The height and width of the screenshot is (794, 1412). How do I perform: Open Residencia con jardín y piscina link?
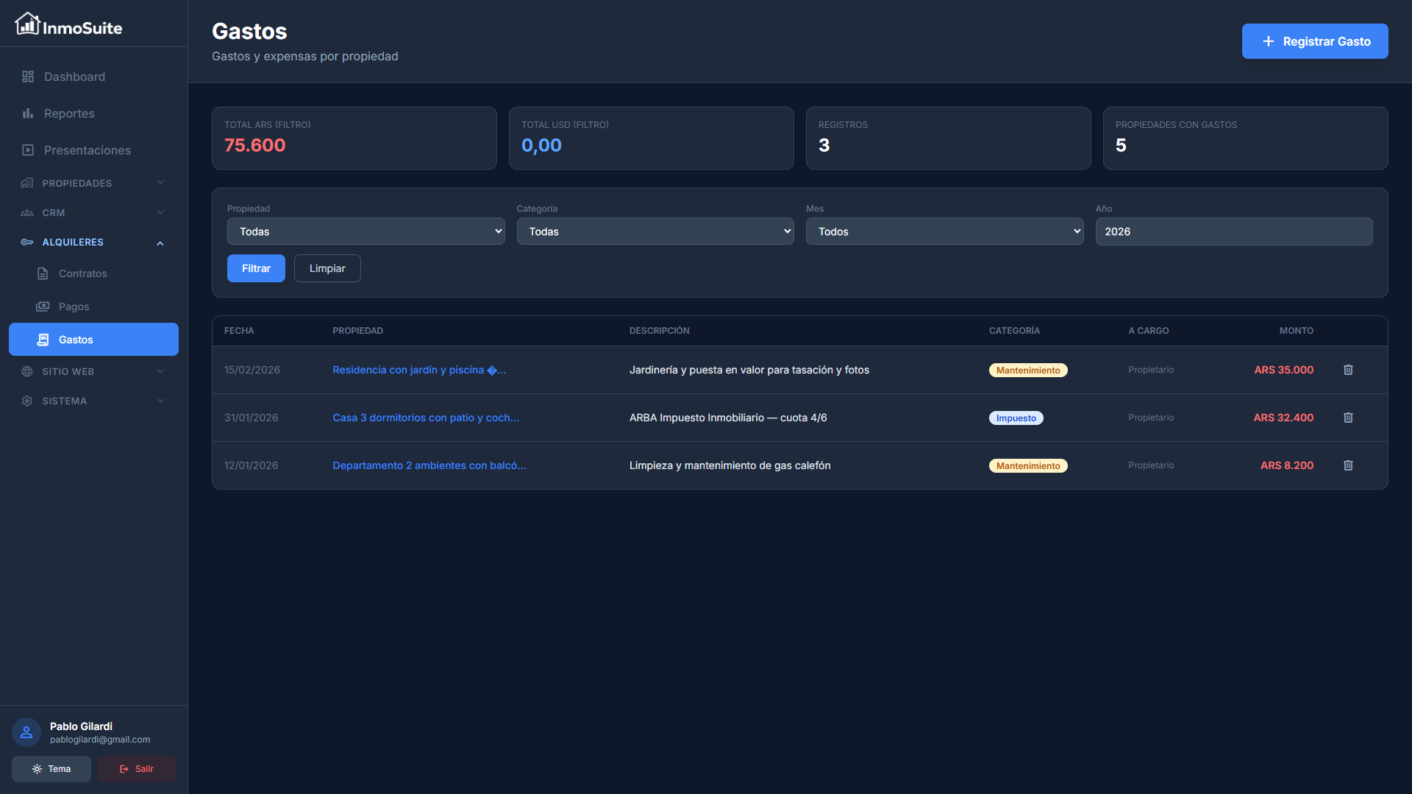[418, 370]
